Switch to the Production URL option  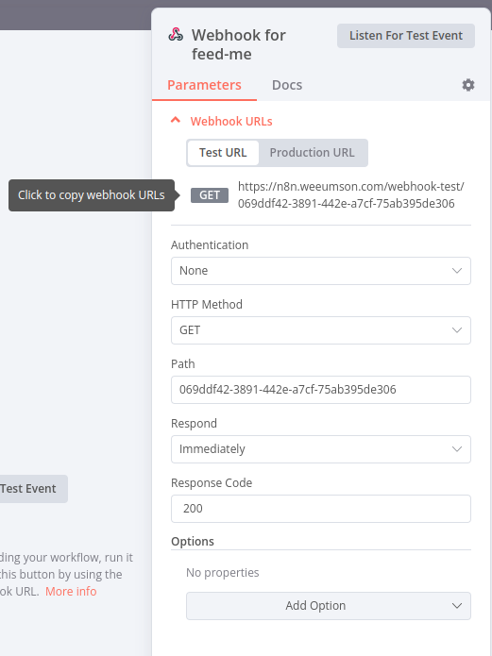(x=312, y=153)
